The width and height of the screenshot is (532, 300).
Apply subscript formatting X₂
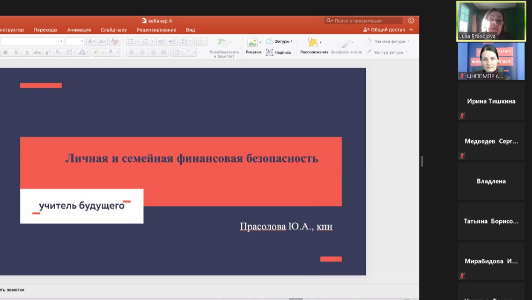(x=59, y=52)
